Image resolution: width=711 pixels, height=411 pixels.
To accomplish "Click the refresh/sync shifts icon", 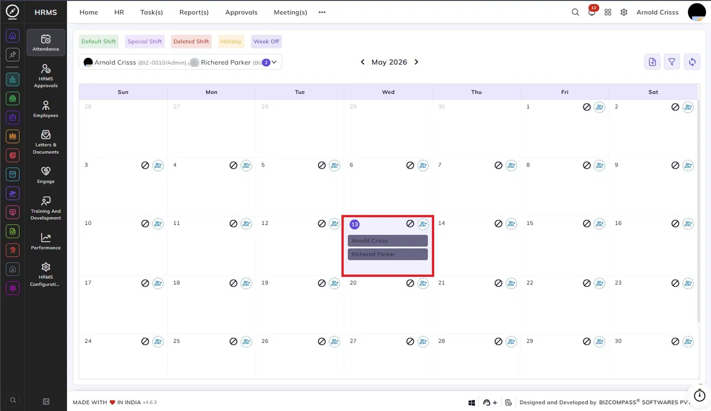I will (x=692, y=62).
